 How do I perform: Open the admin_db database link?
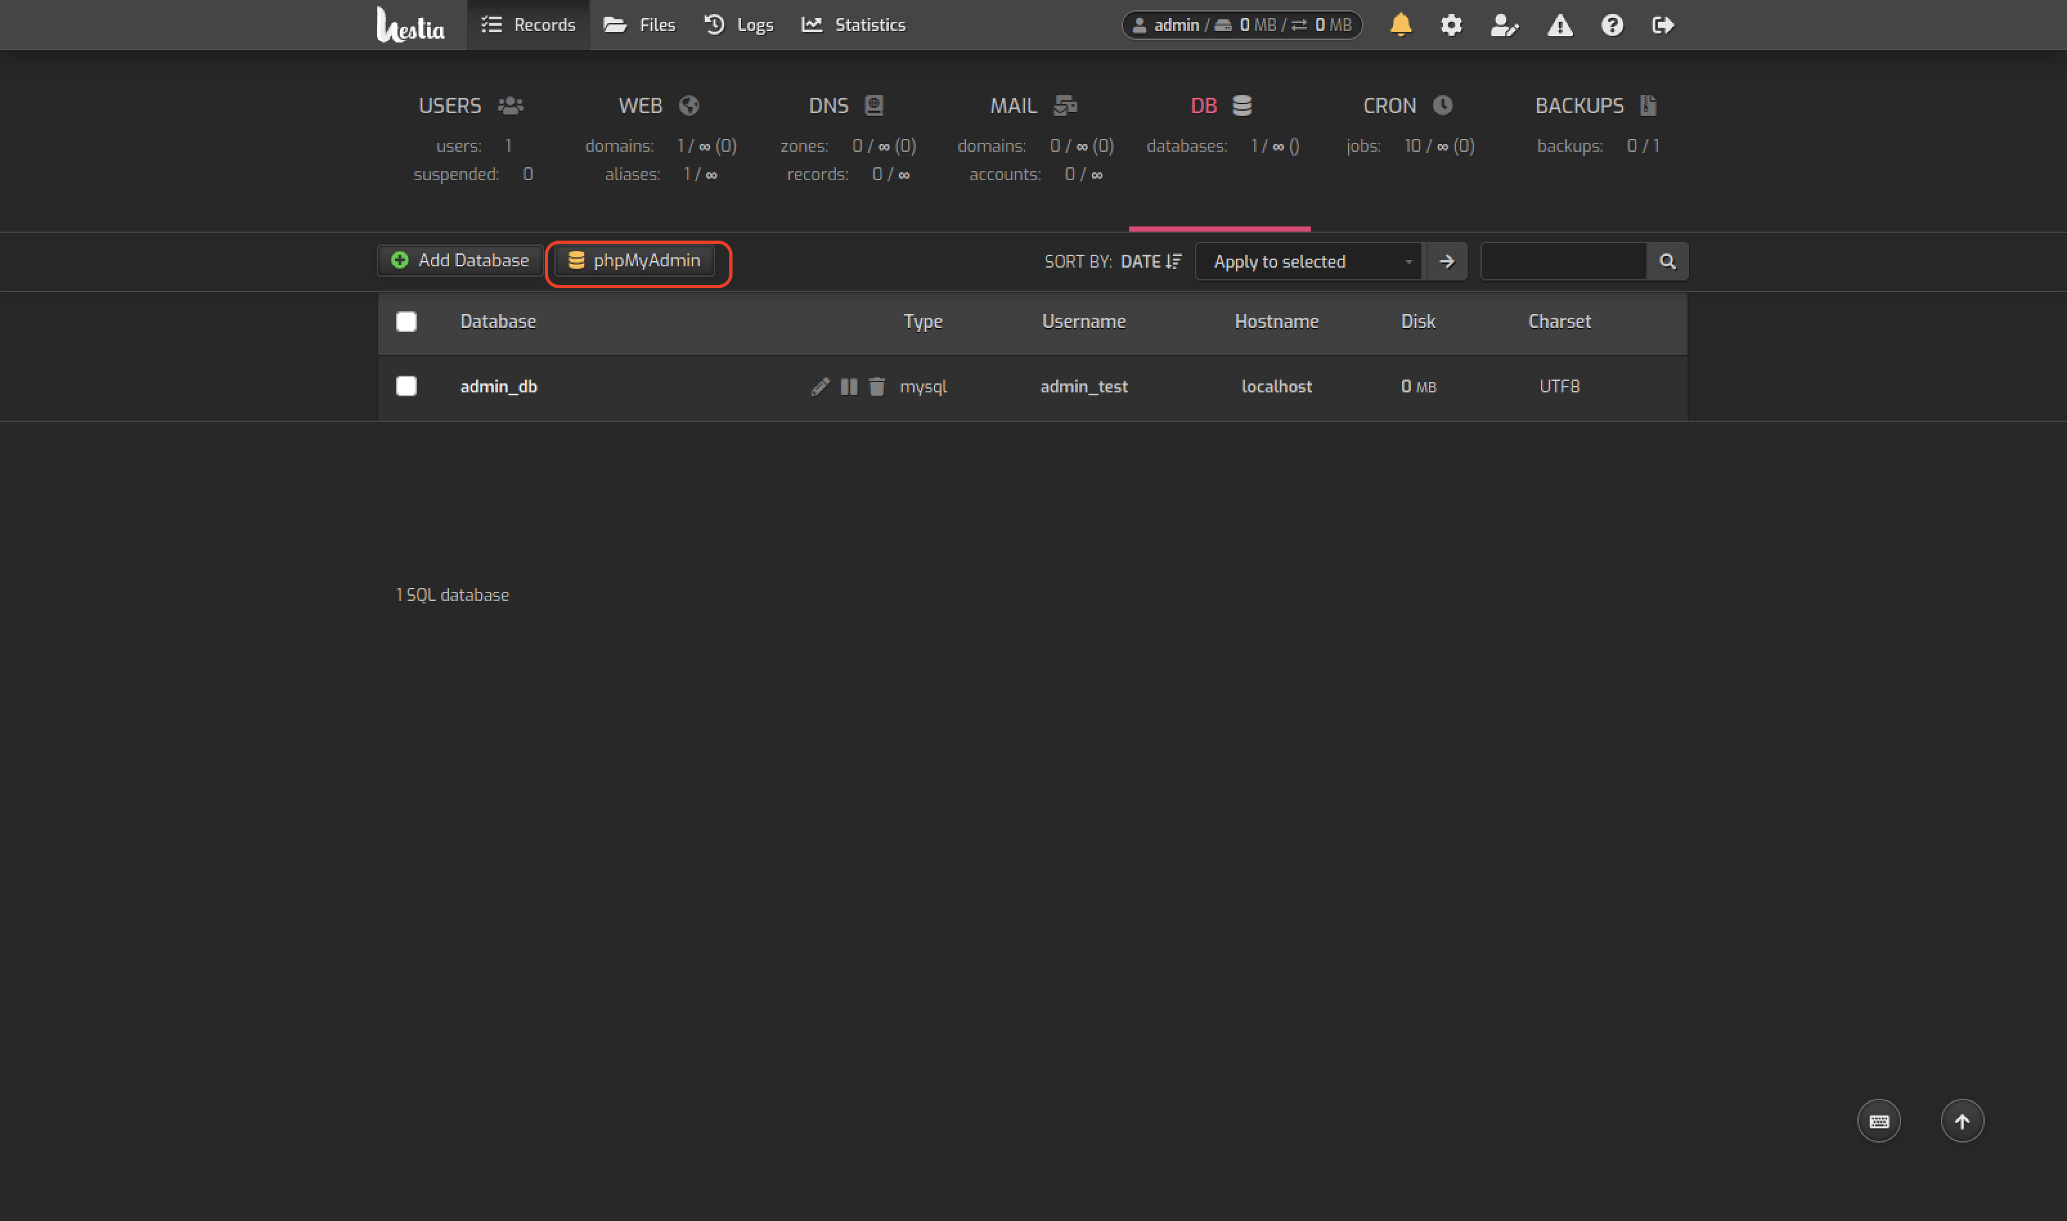pyautogui.click(x=498, y=387)
